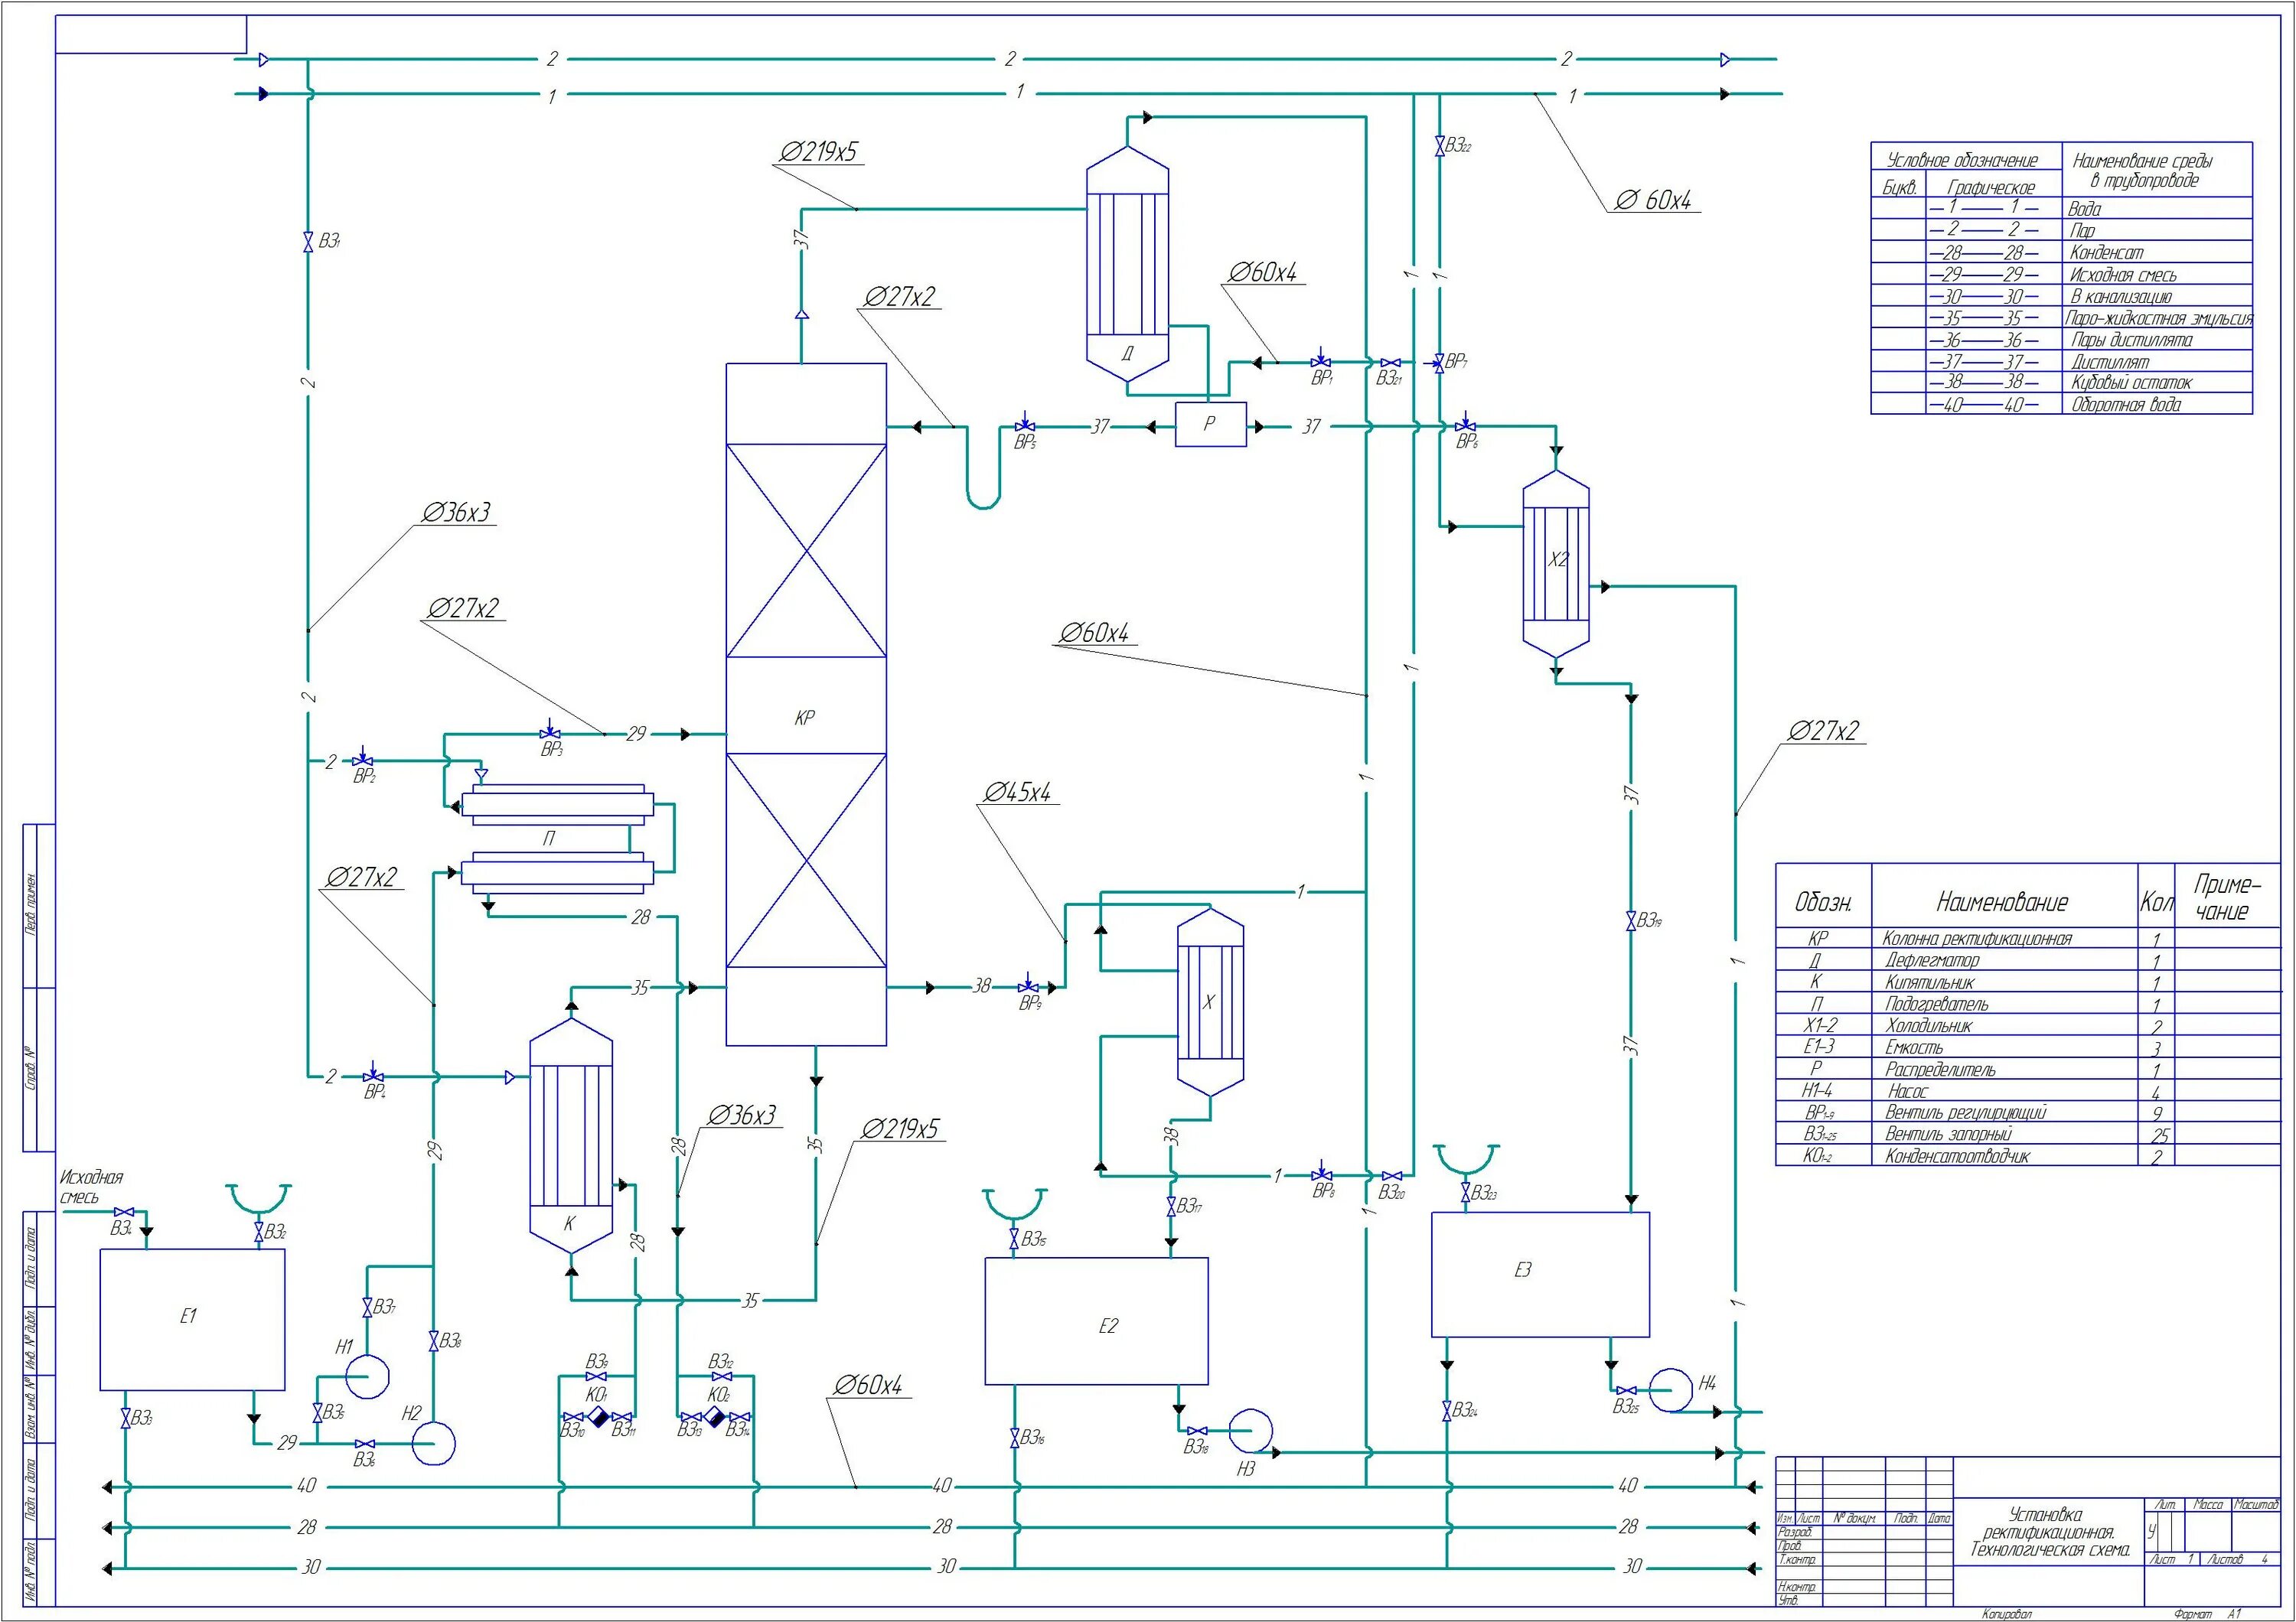
Task: Click tank Е3 in the diagram
Action: 1540,1274
